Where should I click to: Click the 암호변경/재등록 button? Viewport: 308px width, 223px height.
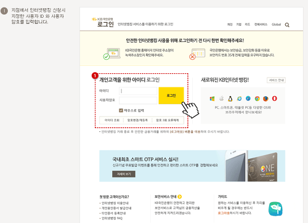point(137,120)
